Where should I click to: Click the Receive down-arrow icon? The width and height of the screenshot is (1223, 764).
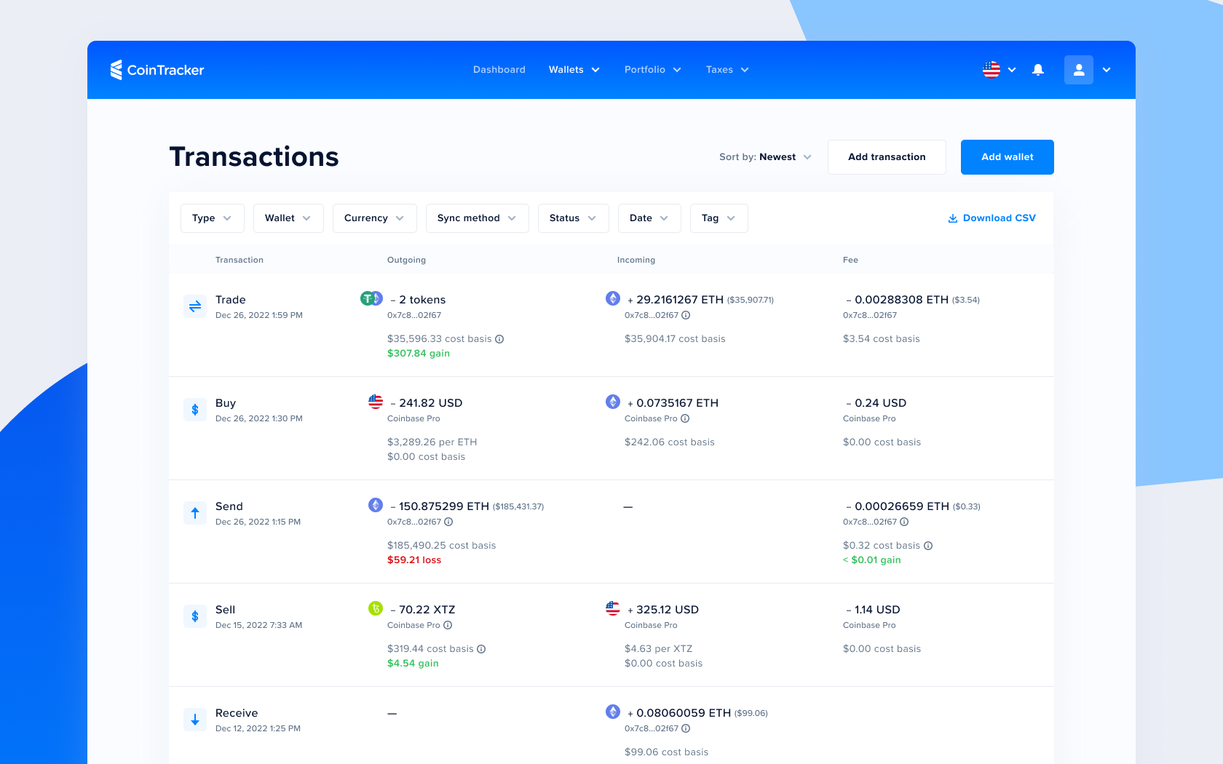(x=195, y=720)
